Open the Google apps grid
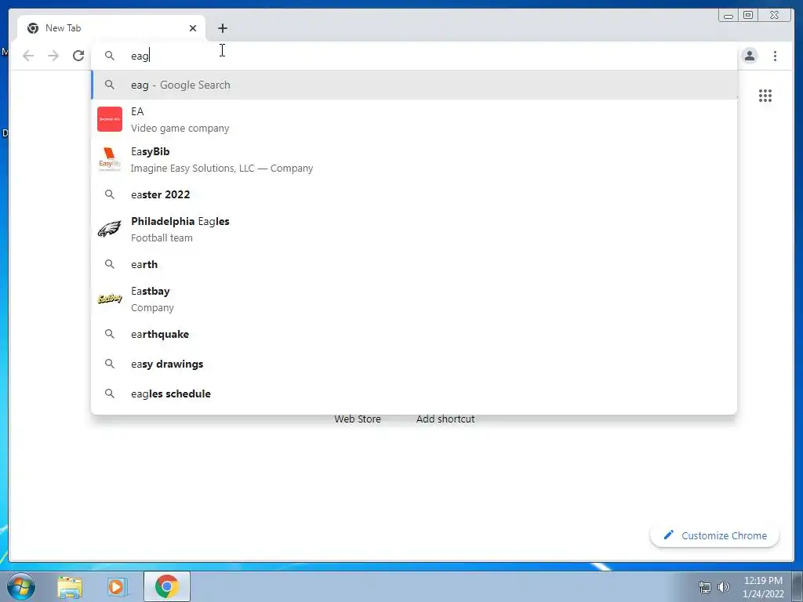This screenshot has width=803, height=602. coord(765,96)
